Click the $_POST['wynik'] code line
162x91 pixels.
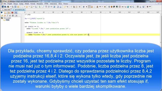pyautogui.click(x=35, y=18)
